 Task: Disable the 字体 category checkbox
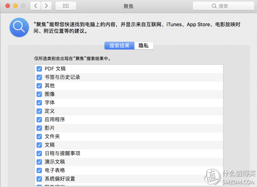click(x=39, y=103)
